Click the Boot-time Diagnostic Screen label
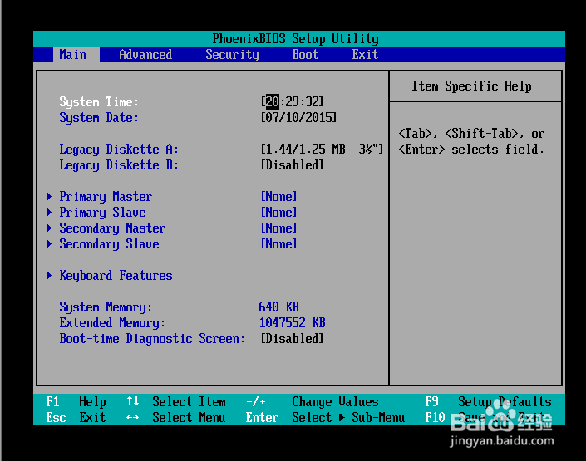This screenshot has height=461, width=586. click(x=152, y=338)
